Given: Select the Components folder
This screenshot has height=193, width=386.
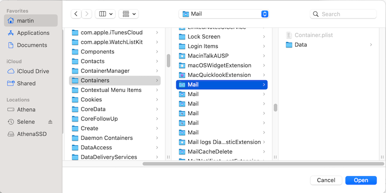Looking at the screenshot, I should click(x=115, y=51).
